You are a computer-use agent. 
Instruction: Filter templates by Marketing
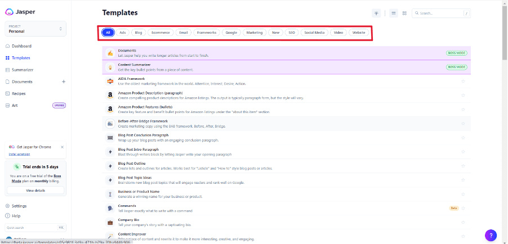pyautogui.click(x=255, y=33)
